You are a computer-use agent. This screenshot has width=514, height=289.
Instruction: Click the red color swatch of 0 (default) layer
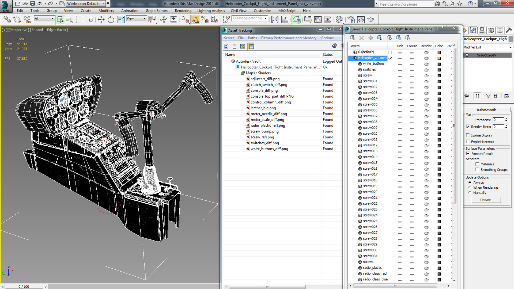tap(439, 52)
